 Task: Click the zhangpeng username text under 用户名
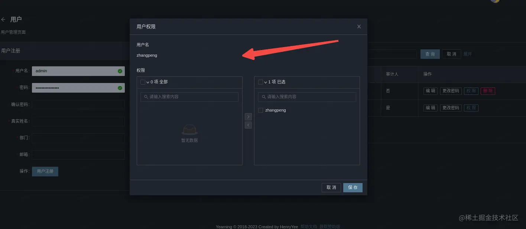(x=147, y=55)
